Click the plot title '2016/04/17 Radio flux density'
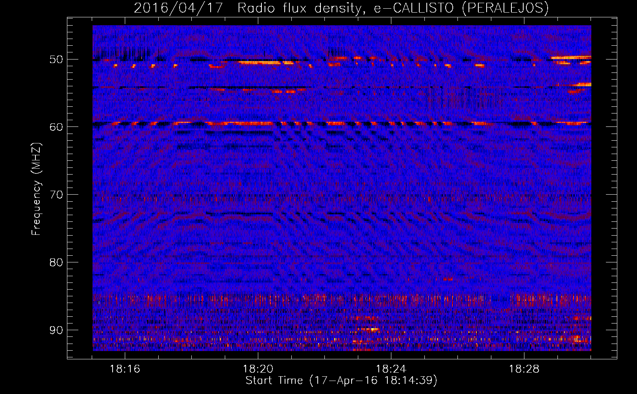Image resolution: width=637 pixels, height=394 pixels. [341, 8]
